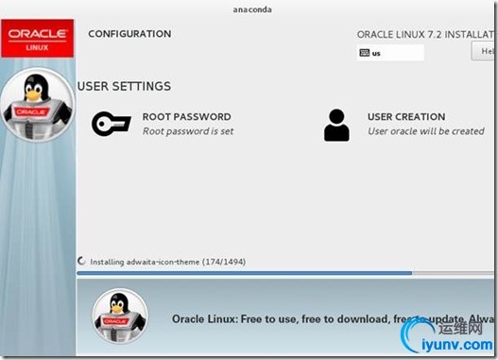498x360 pixels.
Task: Open the Root Password key icon
Action: (x=112, y=124)
